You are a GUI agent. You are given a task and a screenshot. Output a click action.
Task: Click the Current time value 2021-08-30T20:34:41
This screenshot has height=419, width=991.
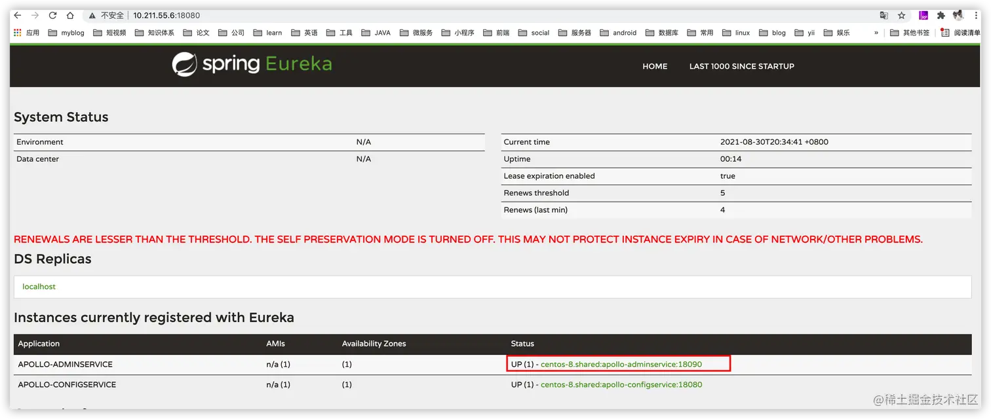pyautogui.click(x=774, y=142)
